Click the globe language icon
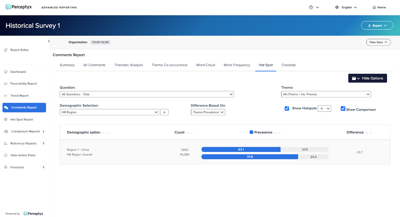Image resolution: width=400 pixels, height=217 pixels. point(337,7)
